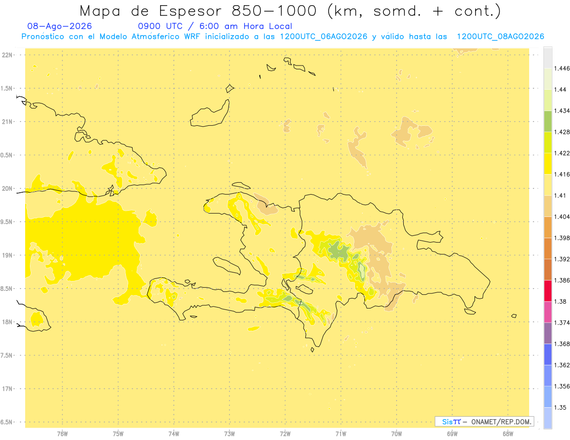Click the legend value 1.416

[562, 174]
